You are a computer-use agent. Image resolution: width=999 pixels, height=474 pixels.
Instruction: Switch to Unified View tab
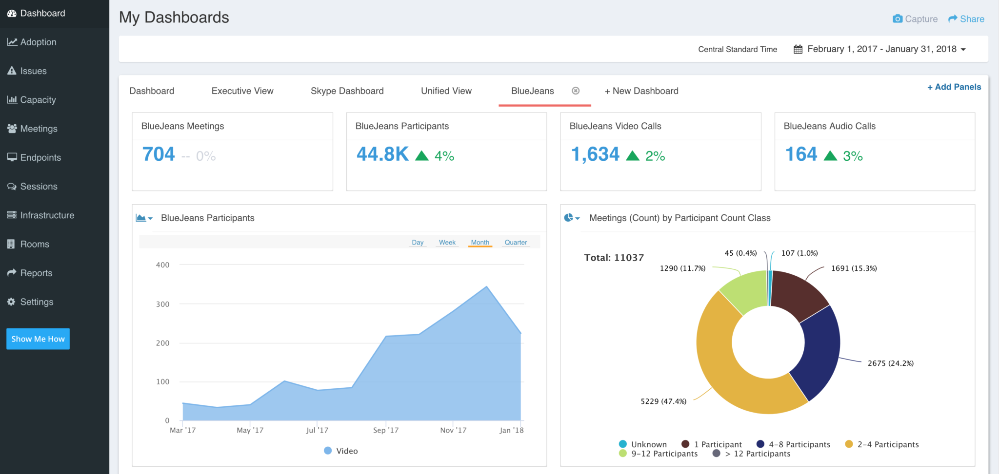[446, 91]
